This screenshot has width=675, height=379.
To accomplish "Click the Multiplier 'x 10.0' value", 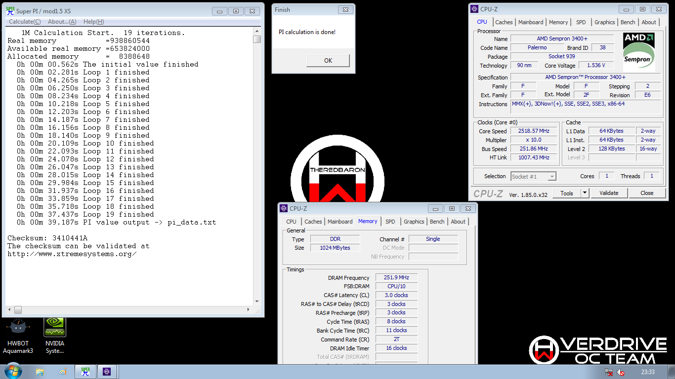I will coord(534,140).
